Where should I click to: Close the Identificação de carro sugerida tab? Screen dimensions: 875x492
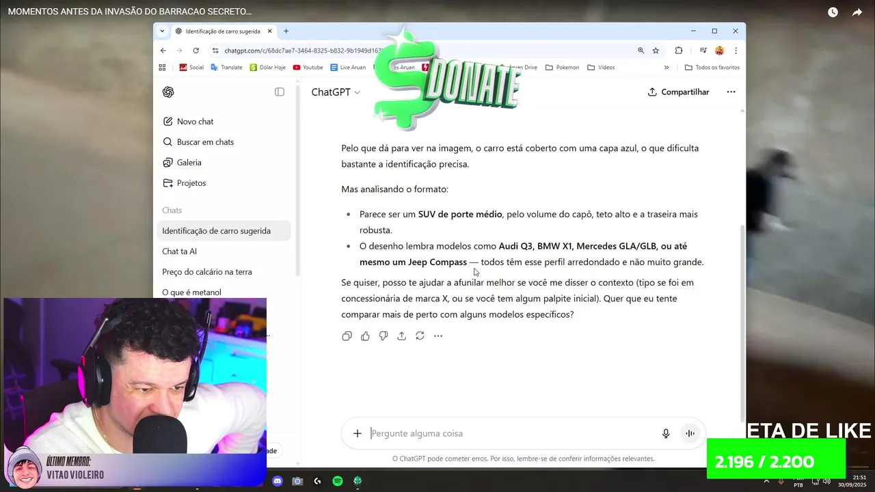click(270, 31)
